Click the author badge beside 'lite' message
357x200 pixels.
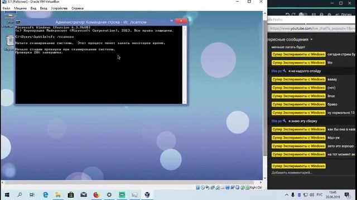(298, 63)
